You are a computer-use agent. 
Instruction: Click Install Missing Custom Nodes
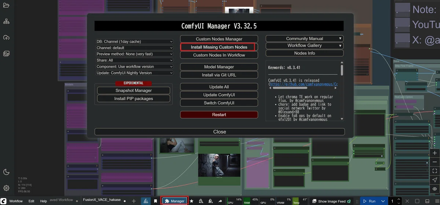click(219, 47)
